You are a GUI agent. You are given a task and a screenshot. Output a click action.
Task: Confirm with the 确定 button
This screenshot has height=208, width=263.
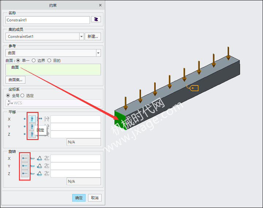(79, 198)
